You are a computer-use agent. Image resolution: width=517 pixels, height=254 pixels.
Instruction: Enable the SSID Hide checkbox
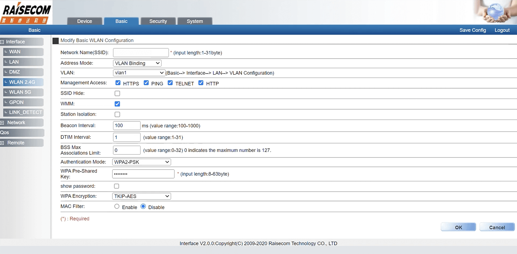[117, 93]
